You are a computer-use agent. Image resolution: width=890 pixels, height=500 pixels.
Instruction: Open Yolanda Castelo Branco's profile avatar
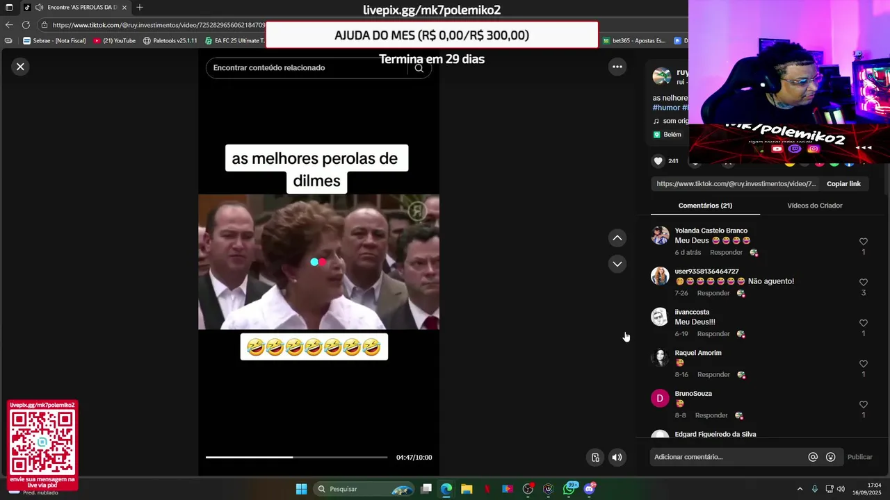click(x=660, y=235)
